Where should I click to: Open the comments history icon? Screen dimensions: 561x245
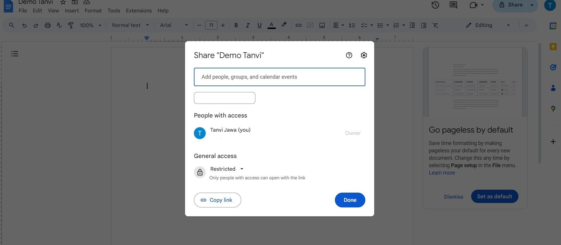click(x=453, y=5)
